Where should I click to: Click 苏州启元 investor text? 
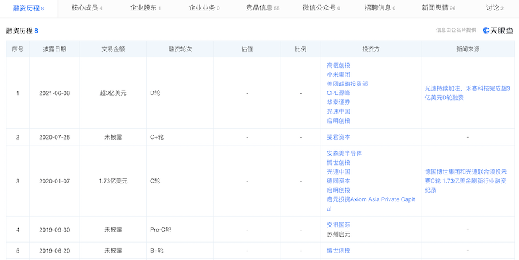(339, 234)
